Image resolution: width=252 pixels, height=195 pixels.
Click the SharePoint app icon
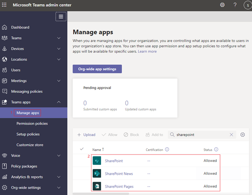coord(97,161)
